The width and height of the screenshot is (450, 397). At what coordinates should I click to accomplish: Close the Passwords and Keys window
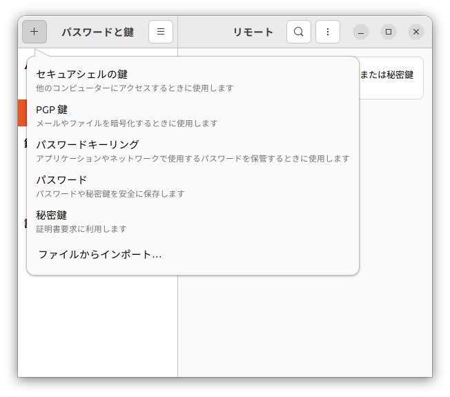(x=415, y=32)
